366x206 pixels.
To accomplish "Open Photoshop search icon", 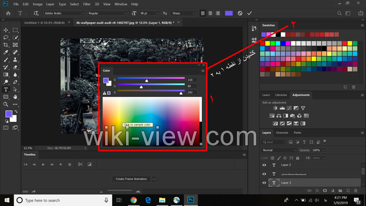I will (x=339, y=13).
